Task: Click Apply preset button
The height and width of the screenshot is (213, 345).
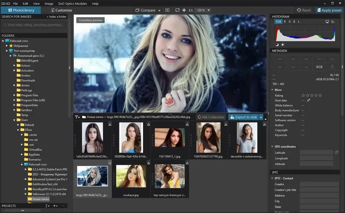Action: coord(329,10)
